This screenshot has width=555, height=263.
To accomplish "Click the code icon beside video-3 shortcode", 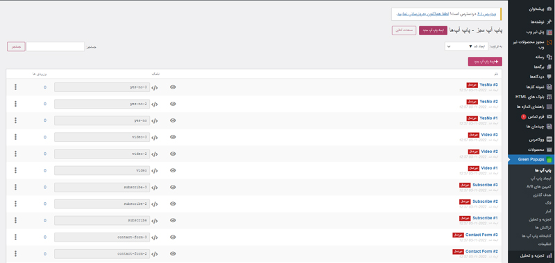I will [x=155, y=137].
